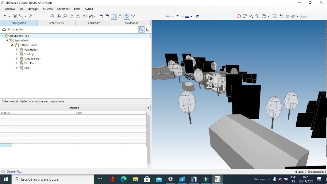
Task: Click the zoom to selection magnifier icon
Action: [257, 16]
